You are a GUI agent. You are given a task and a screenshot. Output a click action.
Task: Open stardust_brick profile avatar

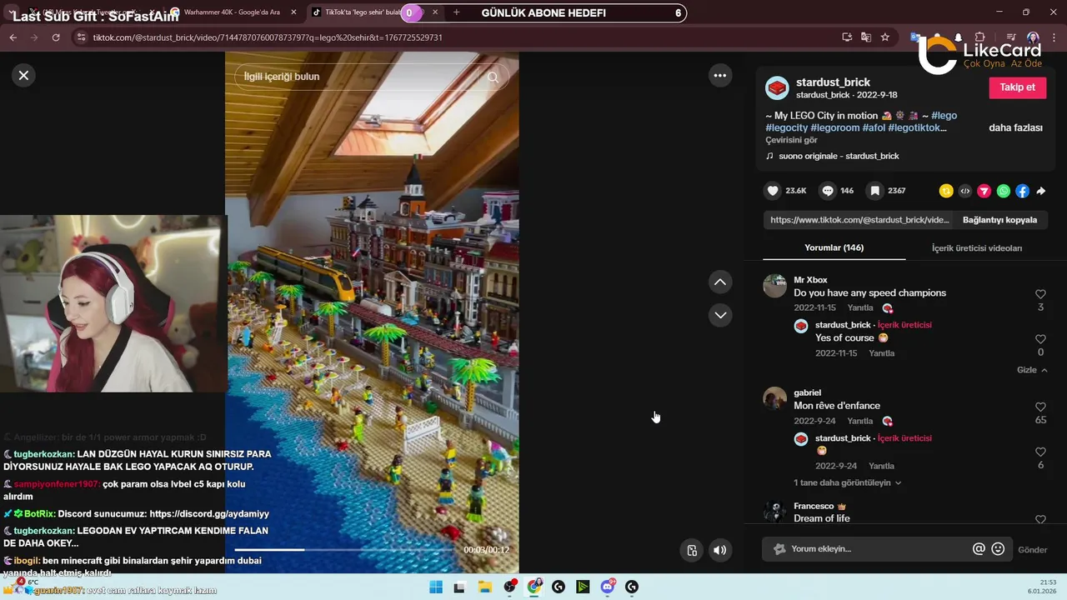(x=777, y=87)
